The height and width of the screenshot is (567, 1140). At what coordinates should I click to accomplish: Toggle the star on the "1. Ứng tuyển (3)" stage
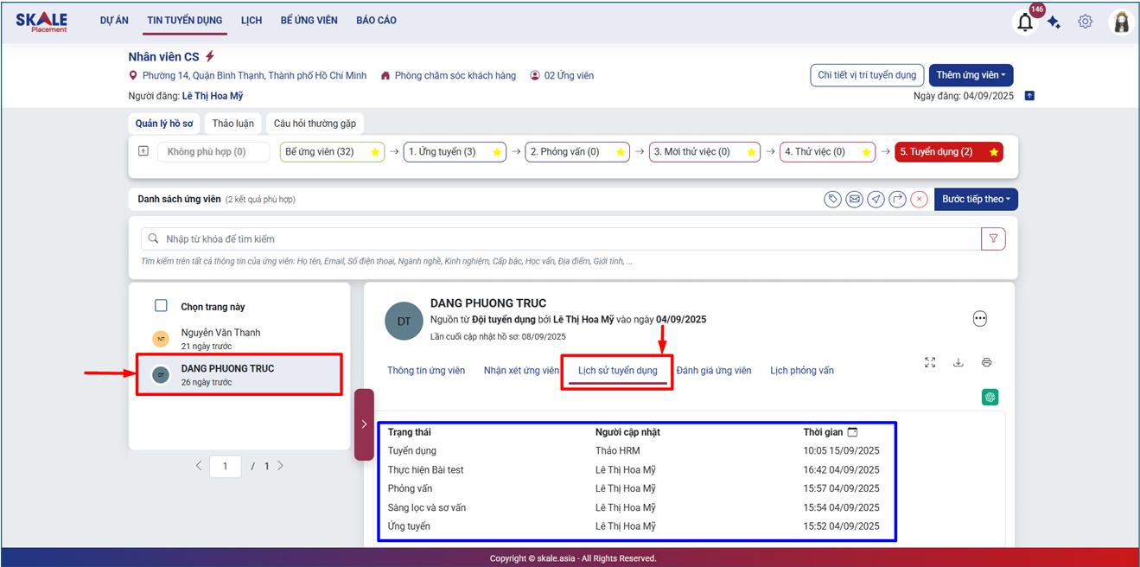497,152
